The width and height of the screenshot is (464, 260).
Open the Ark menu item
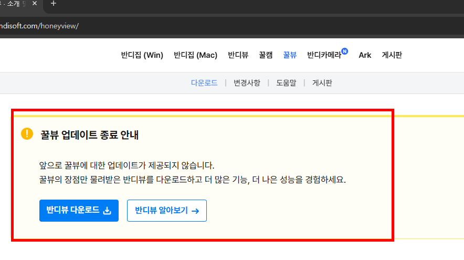coord(365,55)
